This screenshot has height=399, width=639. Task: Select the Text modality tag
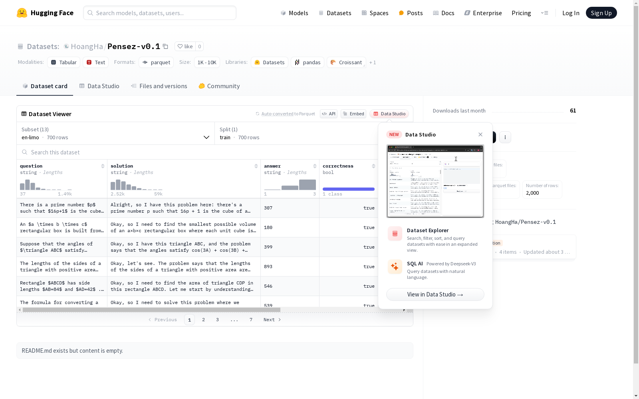coord(96,62)
